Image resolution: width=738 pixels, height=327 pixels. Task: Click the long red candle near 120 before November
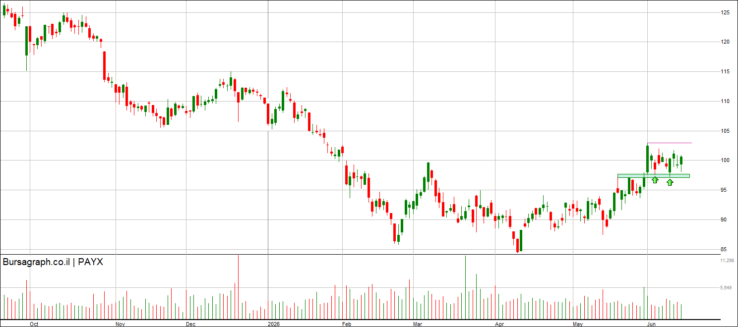click(x=105, y=65)
